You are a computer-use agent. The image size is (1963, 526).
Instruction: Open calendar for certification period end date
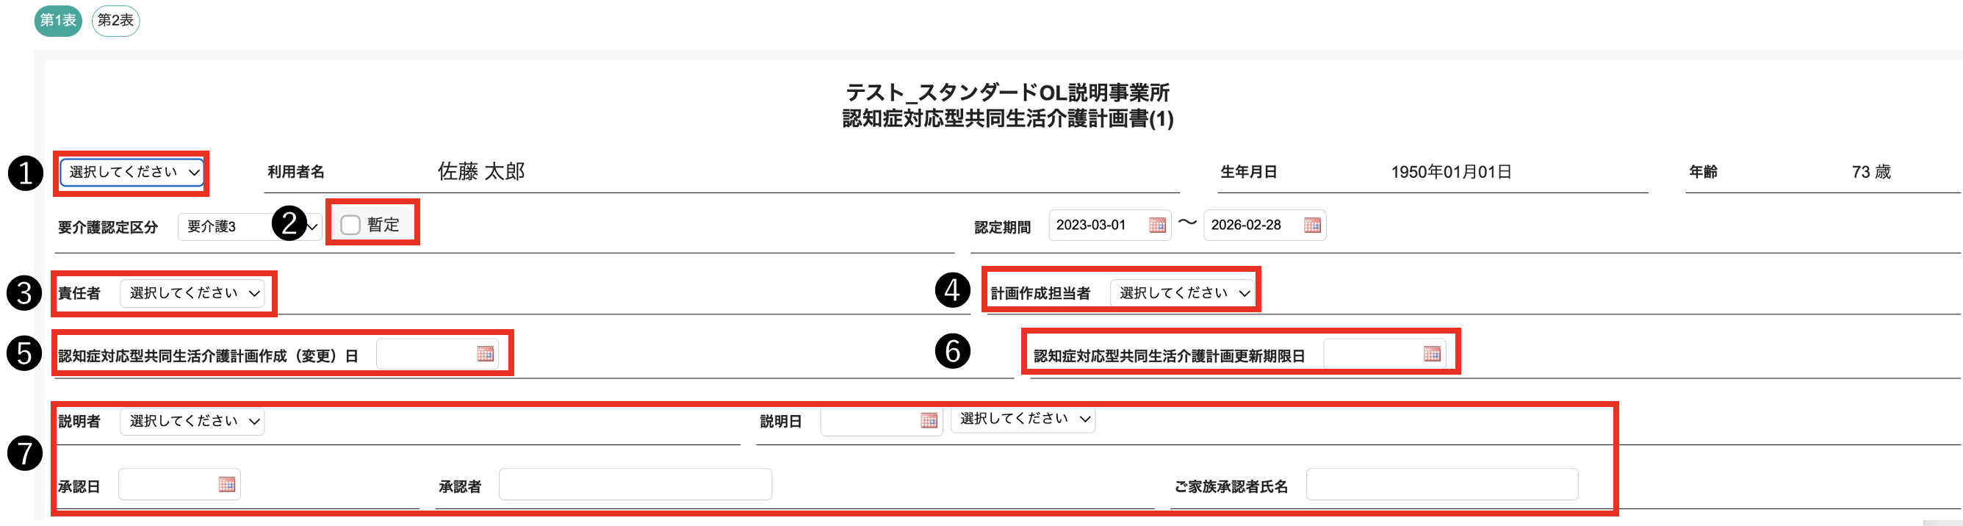click(x=1311, y=225)
